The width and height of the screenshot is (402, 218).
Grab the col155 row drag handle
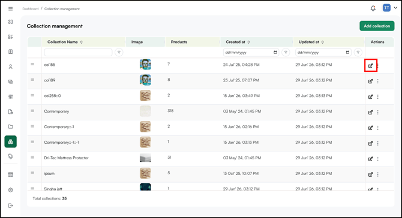coord(32,64)
